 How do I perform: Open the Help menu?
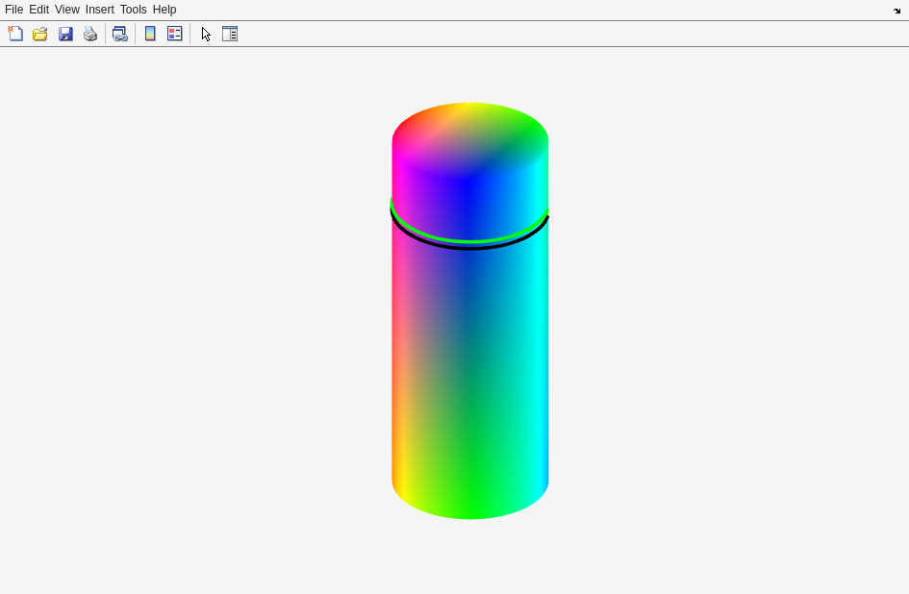[164, 10]
